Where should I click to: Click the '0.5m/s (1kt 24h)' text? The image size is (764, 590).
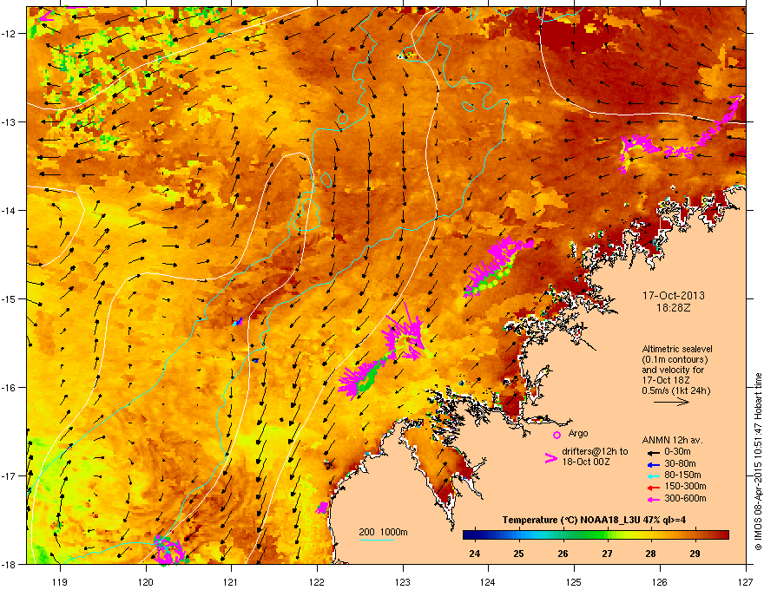click(675, 390)
